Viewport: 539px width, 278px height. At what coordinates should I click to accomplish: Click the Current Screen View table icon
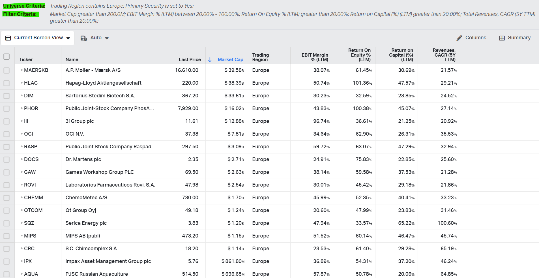coord(8,38)
